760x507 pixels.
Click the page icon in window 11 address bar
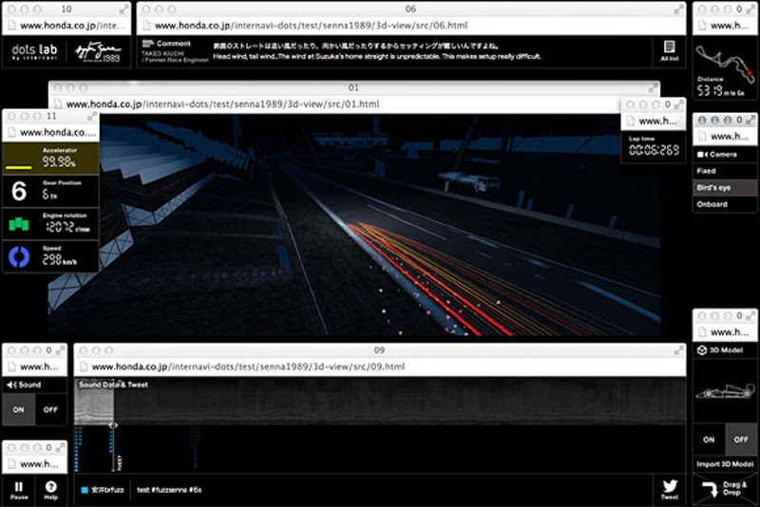[11, 132]
